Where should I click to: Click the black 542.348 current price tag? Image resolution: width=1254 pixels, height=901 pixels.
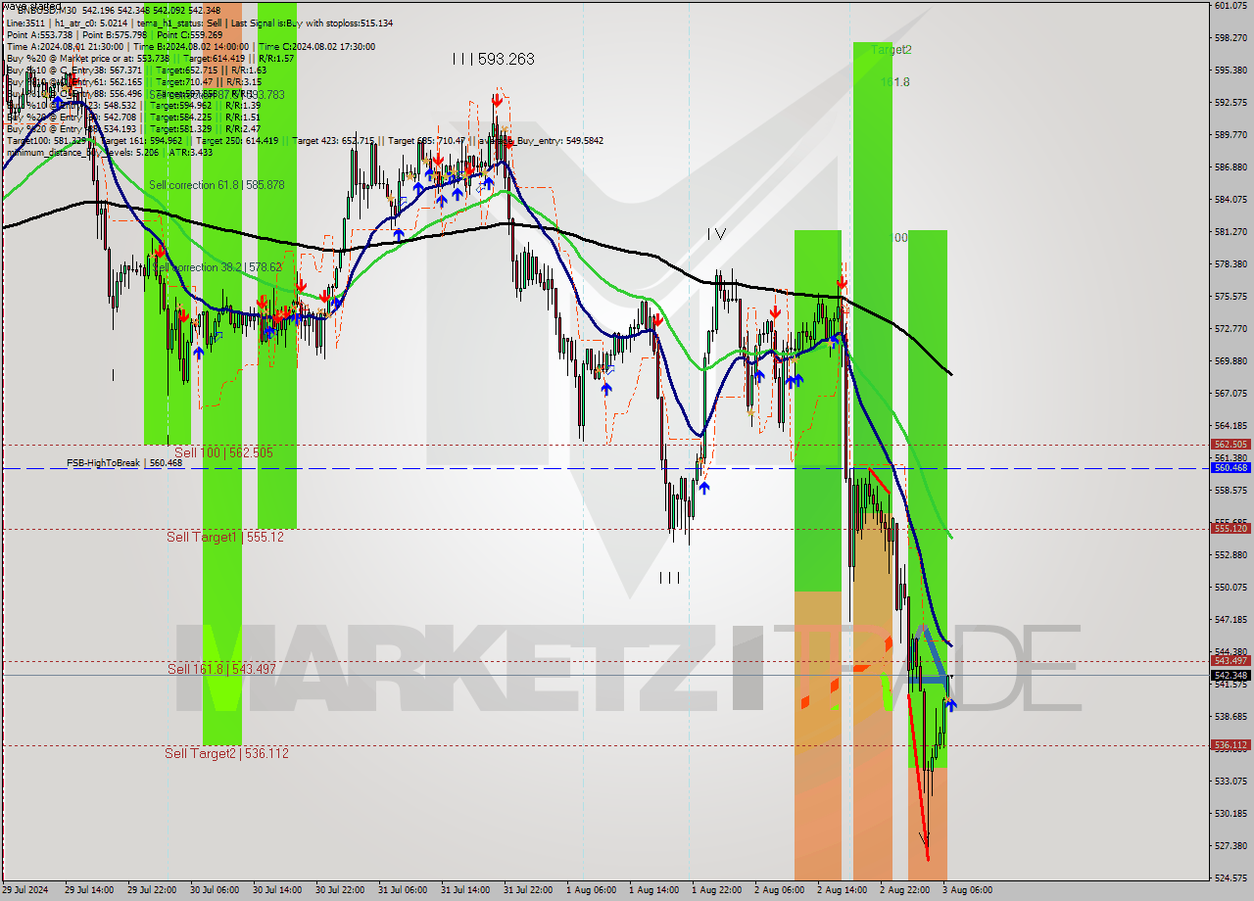pyautogui.click(x=1230, y=675)
